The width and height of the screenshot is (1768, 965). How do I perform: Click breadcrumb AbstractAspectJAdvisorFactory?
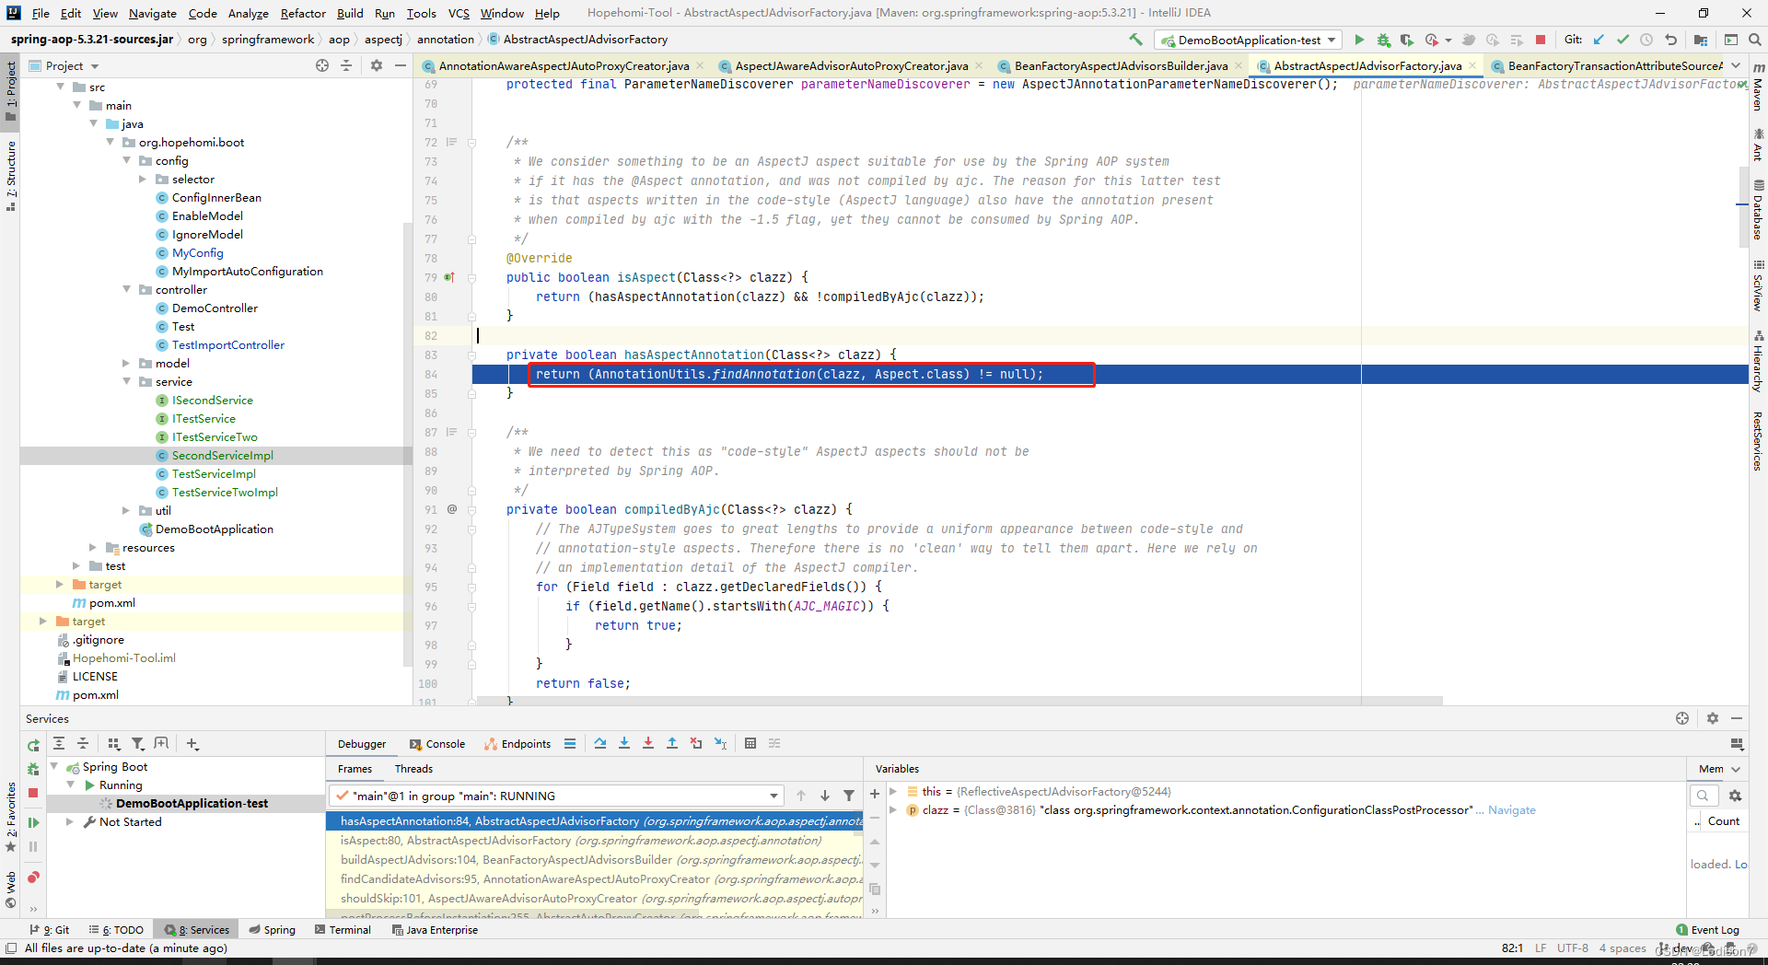[x=585, y=40]
